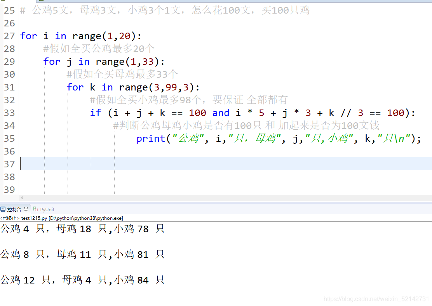Click the 'for' keyword on line 27
The image size is (432, 306).
pyautogui.click(x=28, y=36)
